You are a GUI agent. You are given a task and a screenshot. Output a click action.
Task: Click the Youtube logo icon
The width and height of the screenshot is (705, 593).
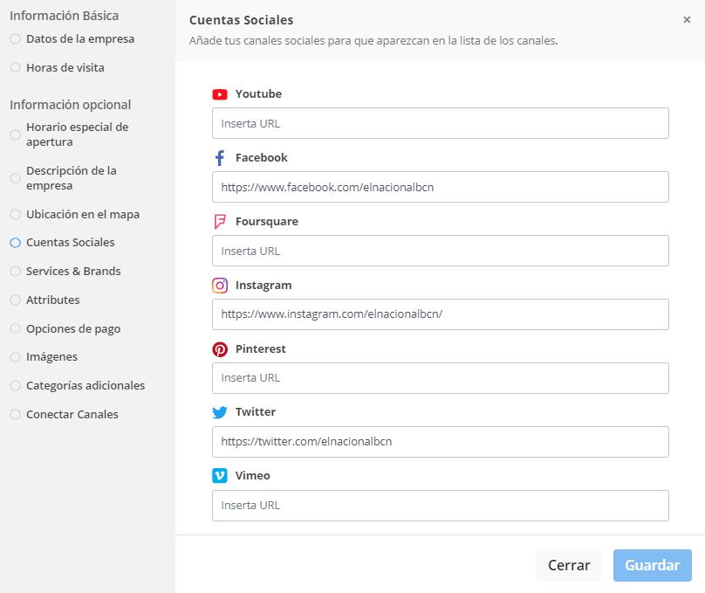tap(220, 94)
